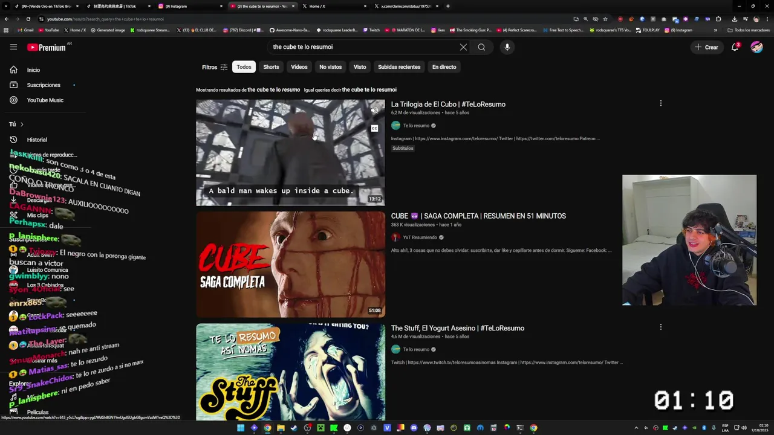Open the FOULPLAY bookmark

[x=648, y=30]
